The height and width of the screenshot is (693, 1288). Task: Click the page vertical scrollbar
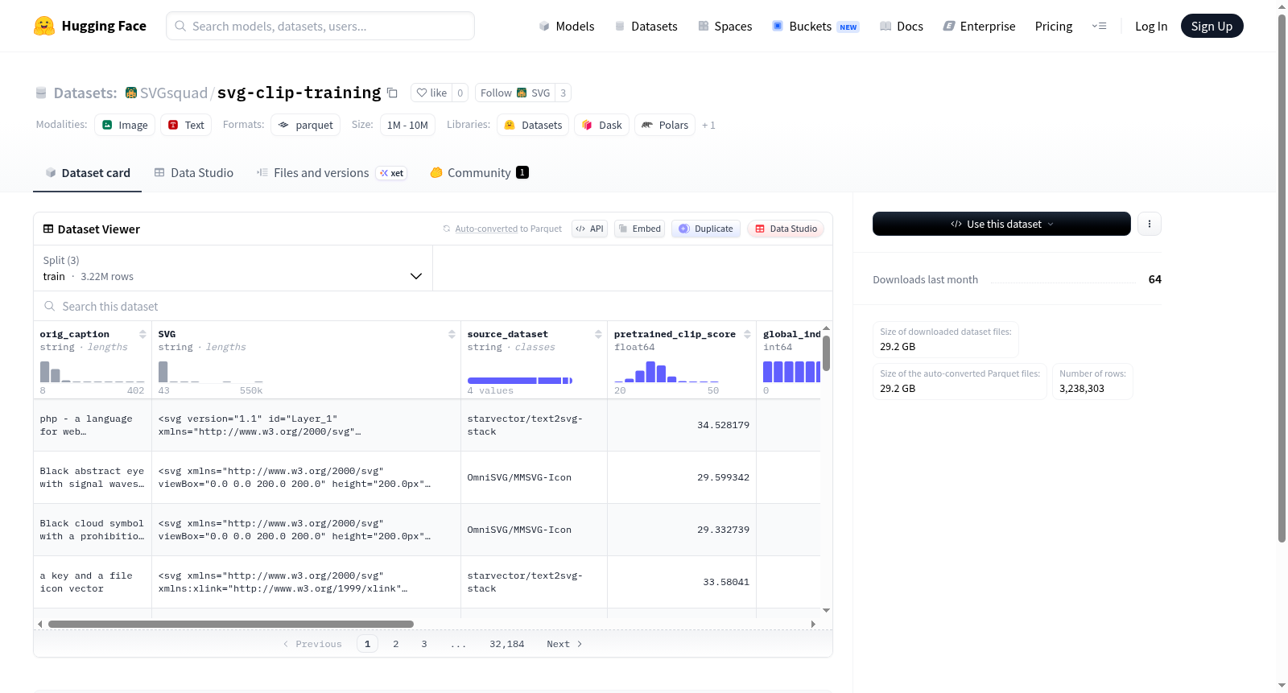tap(1282, 278)
